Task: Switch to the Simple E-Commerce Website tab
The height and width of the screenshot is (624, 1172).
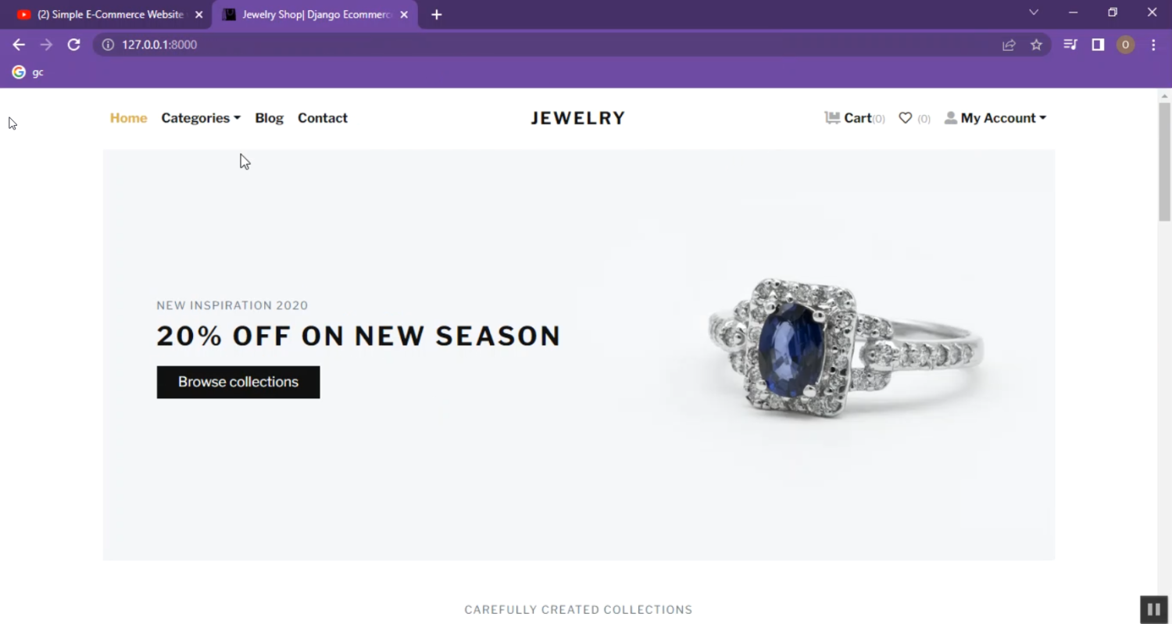Action: click(x=109, y=14)
